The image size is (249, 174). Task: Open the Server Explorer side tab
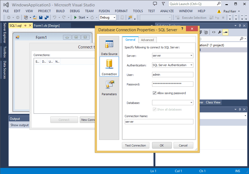tap(5, 33)
